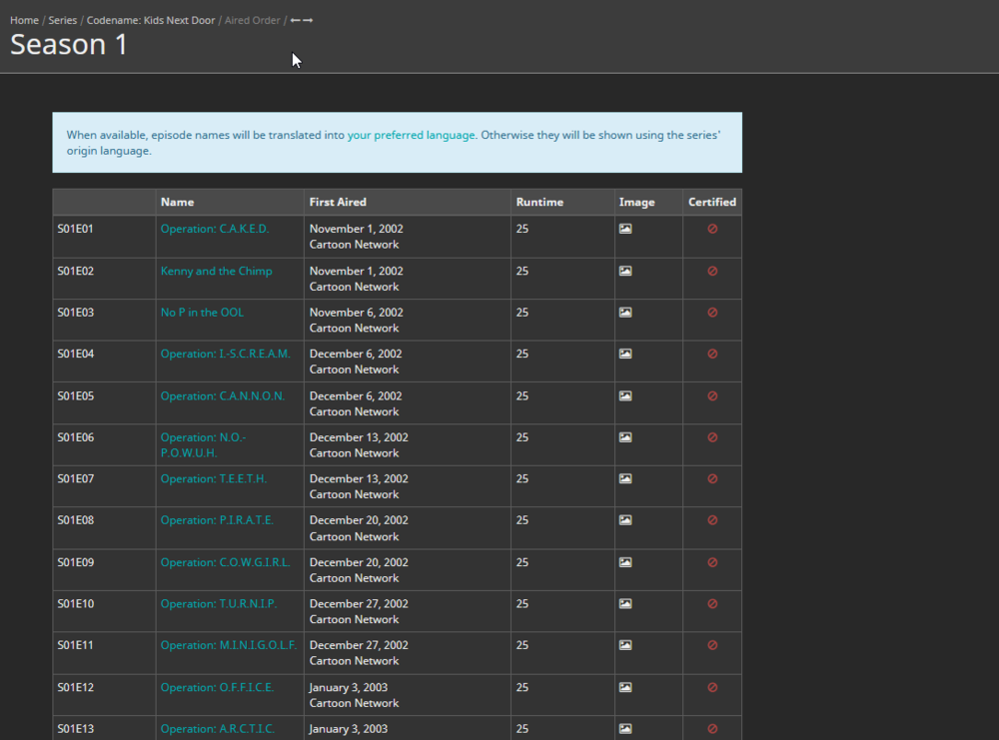Image resolution: width=999 pixels, height=740 pixels.
Task: Click the image icon beside Operation: N.O.-P.O.W.U.H.
Action: point(625,437)
